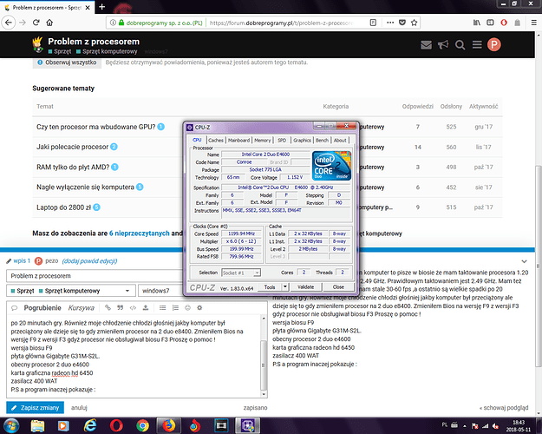Click the schowaj podgląd link
Viewport: 542px width, 434px height.
504,408
